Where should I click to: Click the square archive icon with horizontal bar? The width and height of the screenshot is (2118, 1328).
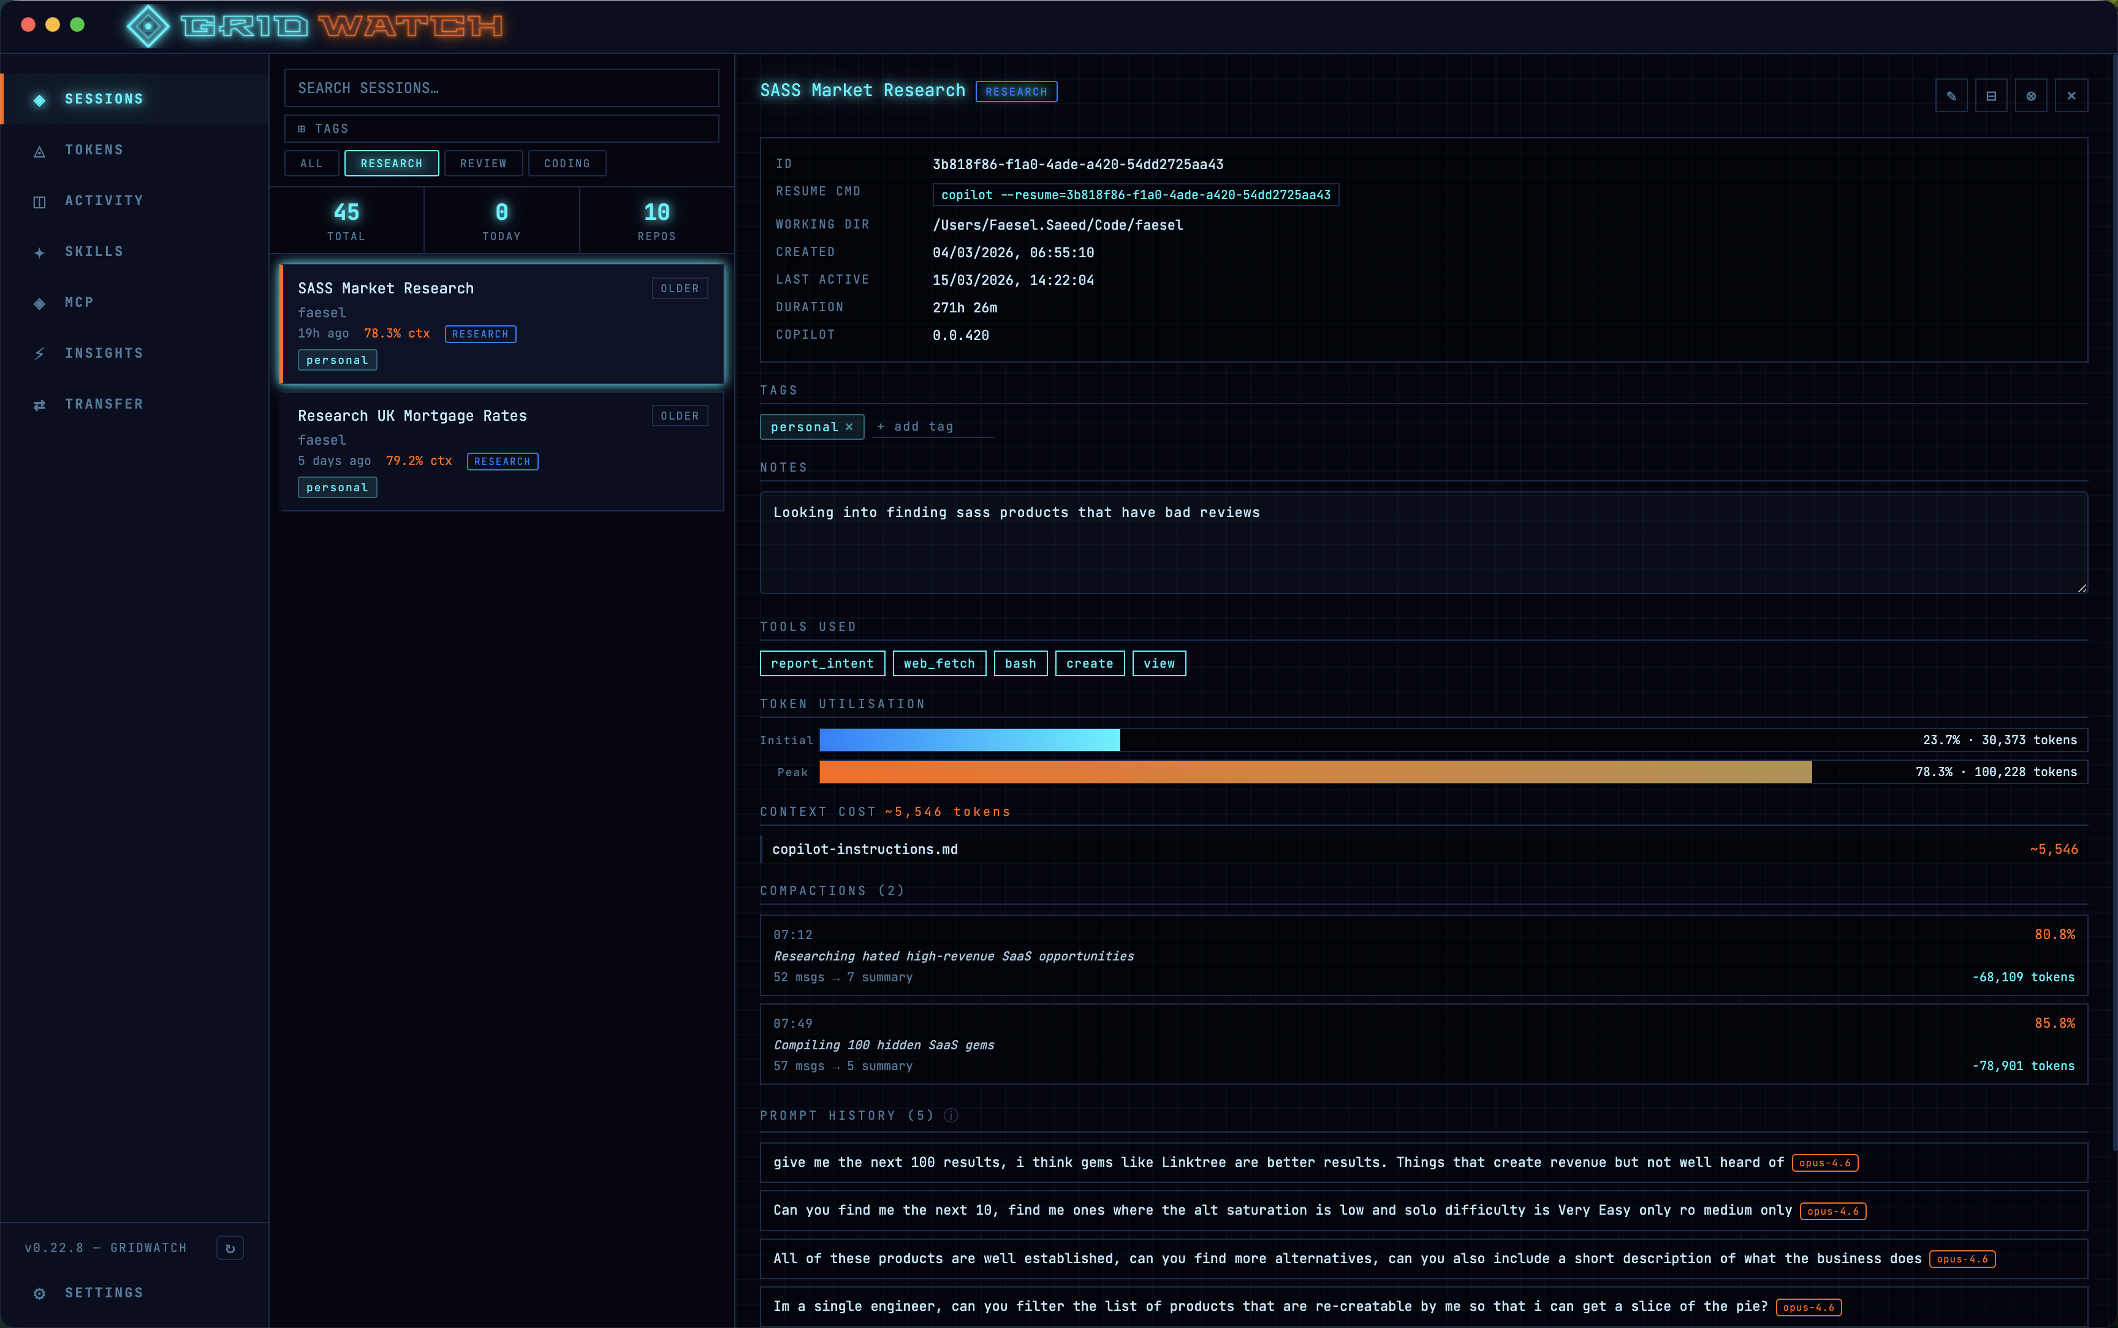(x=1991, y=96)
